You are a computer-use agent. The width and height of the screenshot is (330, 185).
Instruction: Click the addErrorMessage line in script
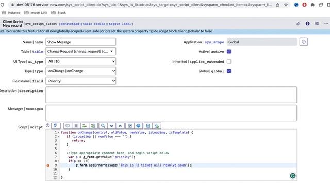tap(134, 165)
